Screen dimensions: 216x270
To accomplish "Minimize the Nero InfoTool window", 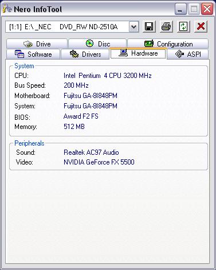I will [x=180, y=9].
